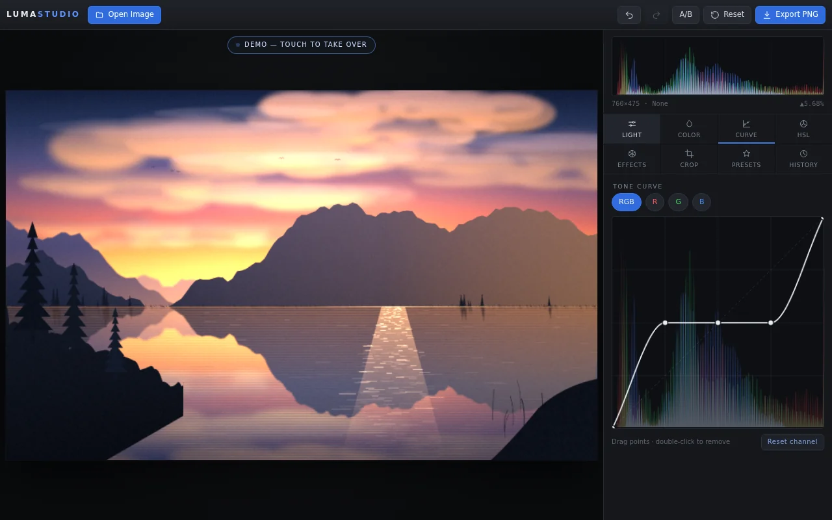Go to the Effects tab
The height and width of the screenshot is (520, 832).
click(x=632, y=159)
